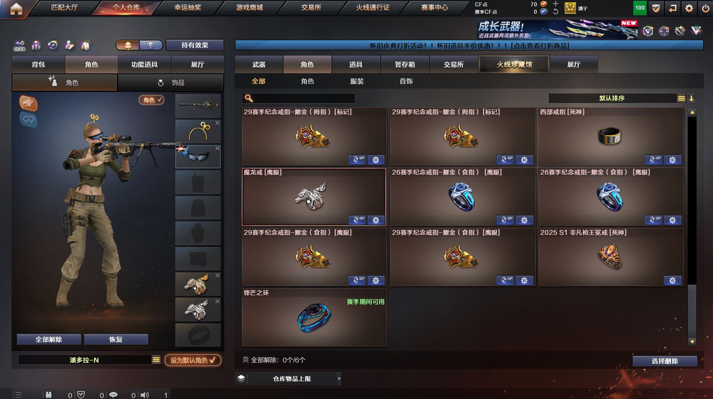Click the power exit icon
713x399 pixels.
[706, 8]
